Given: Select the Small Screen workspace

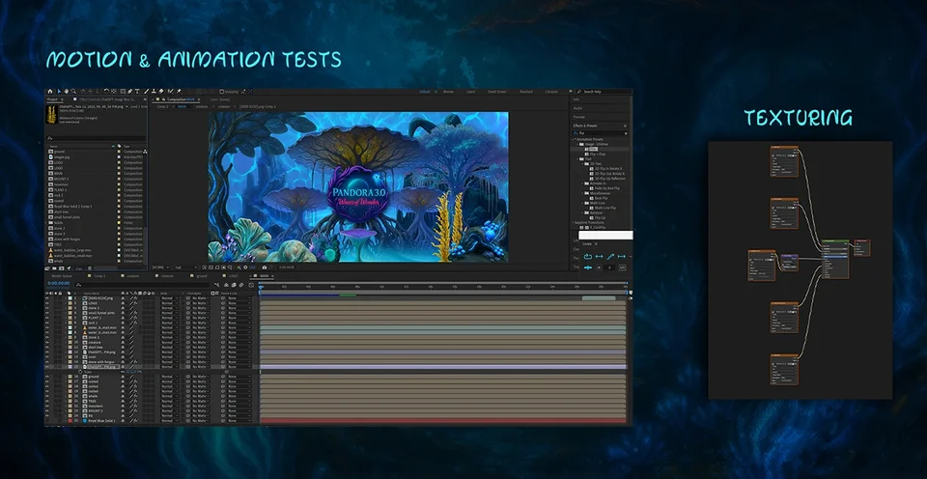Looking at the screenshot, I should [496, 92].
